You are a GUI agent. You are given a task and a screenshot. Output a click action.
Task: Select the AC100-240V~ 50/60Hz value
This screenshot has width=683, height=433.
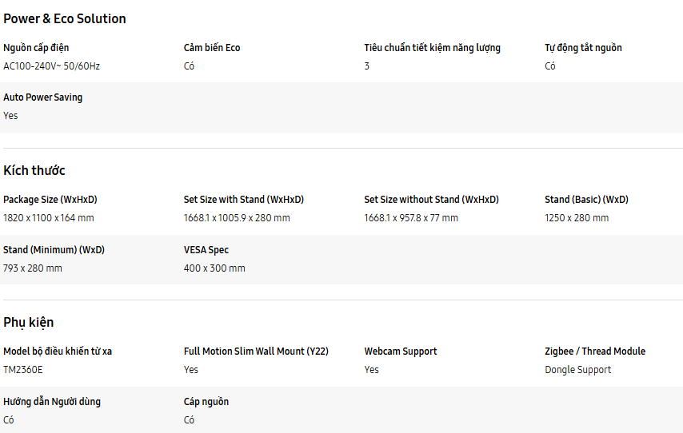click(52, 66)
